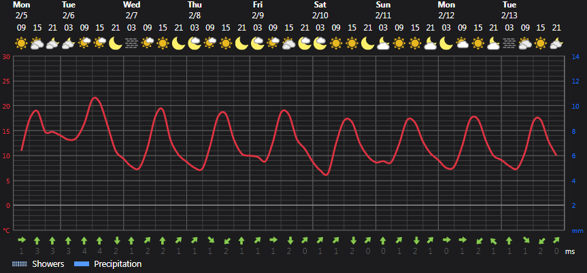This screenshot has width=587, height=273.
Task: Click the southwest wind arrow for Thu 2/8 15h
Action: (226, 240)
